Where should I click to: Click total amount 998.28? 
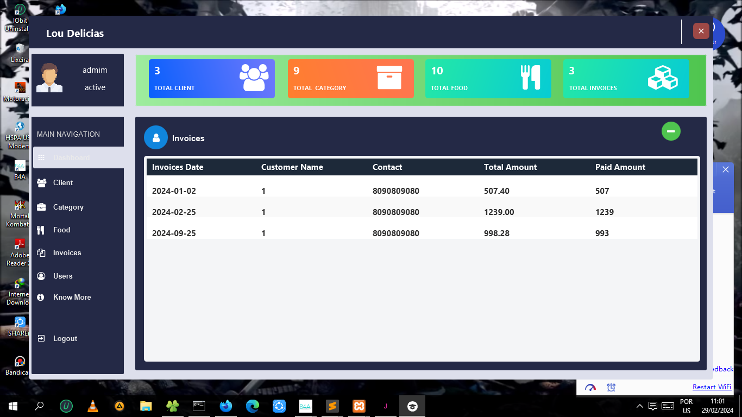[x=496, y=233]
